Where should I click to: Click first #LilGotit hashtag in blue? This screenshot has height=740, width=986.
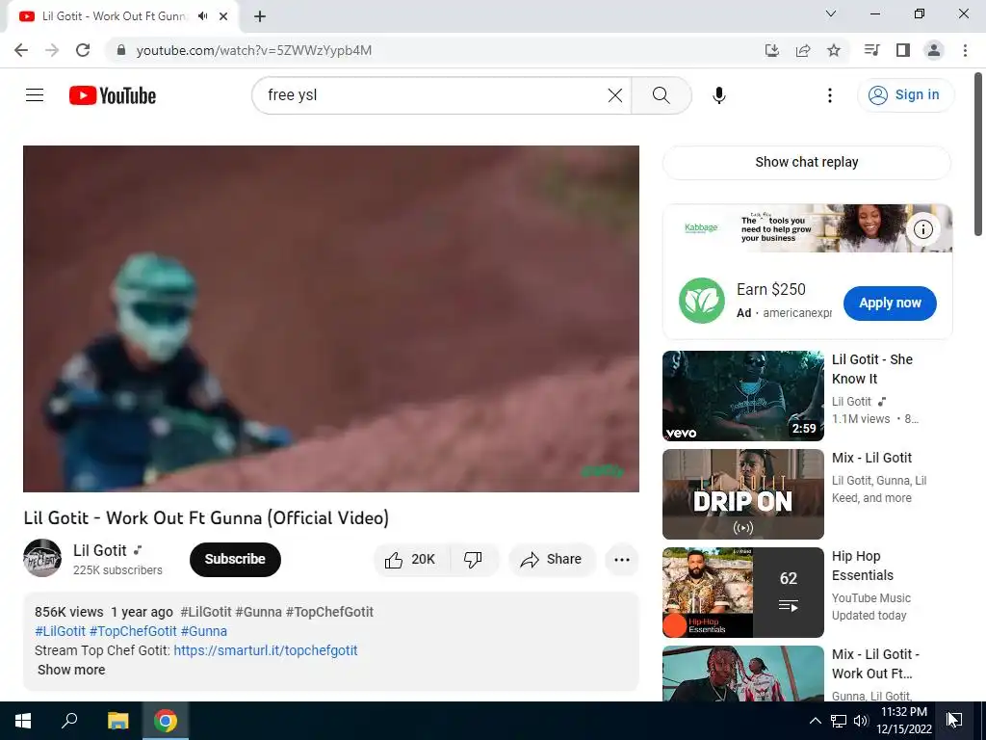tap(61, 631)
